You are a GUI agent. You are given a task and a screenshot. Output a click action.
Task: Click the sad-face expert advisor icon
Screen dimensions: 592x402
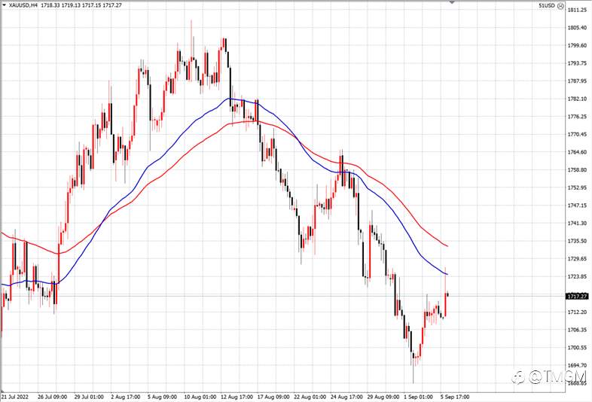[560, 6]
